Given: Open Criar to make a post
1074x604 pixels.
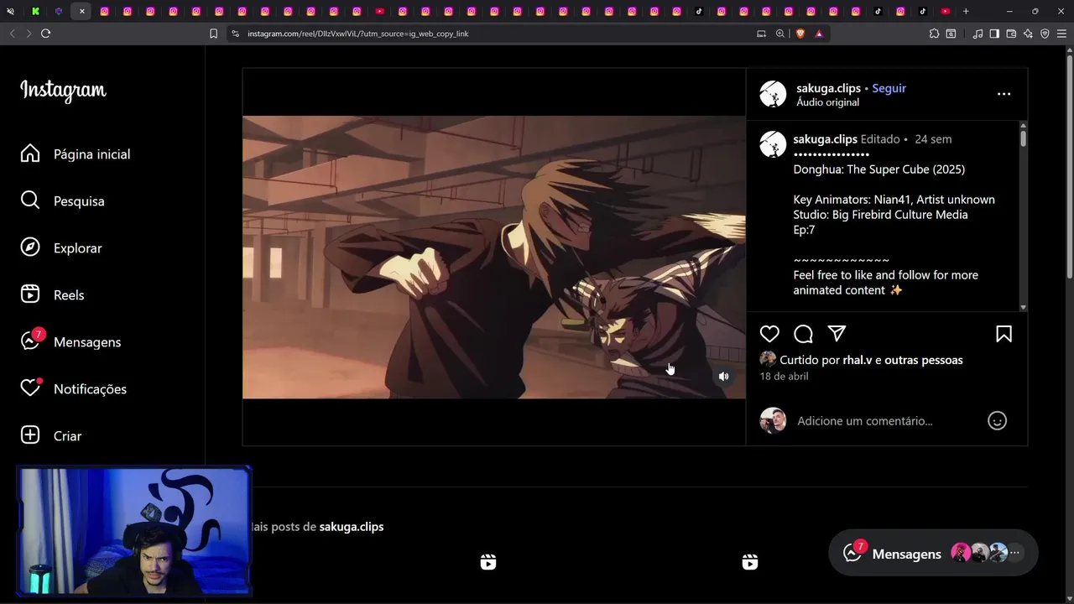Looking at the screenshot, I should point(51,436).
